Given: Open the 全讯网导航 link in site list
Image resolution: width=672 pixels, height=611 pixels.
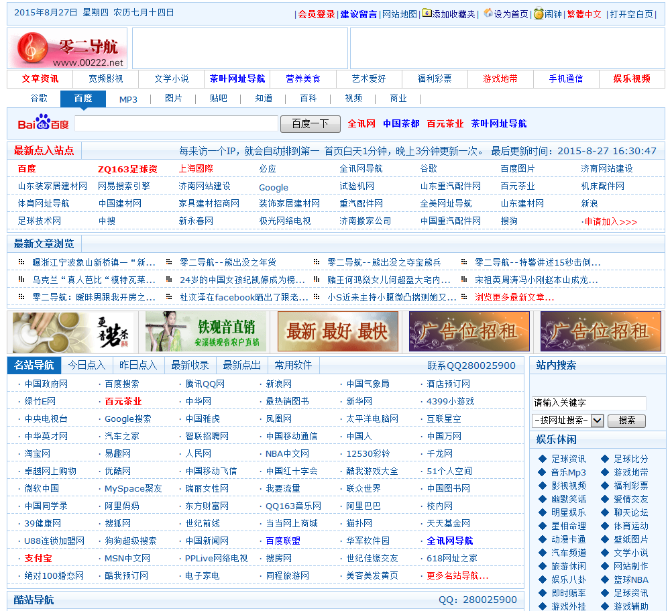Looking at the screenshot, I should coord(449,541).
